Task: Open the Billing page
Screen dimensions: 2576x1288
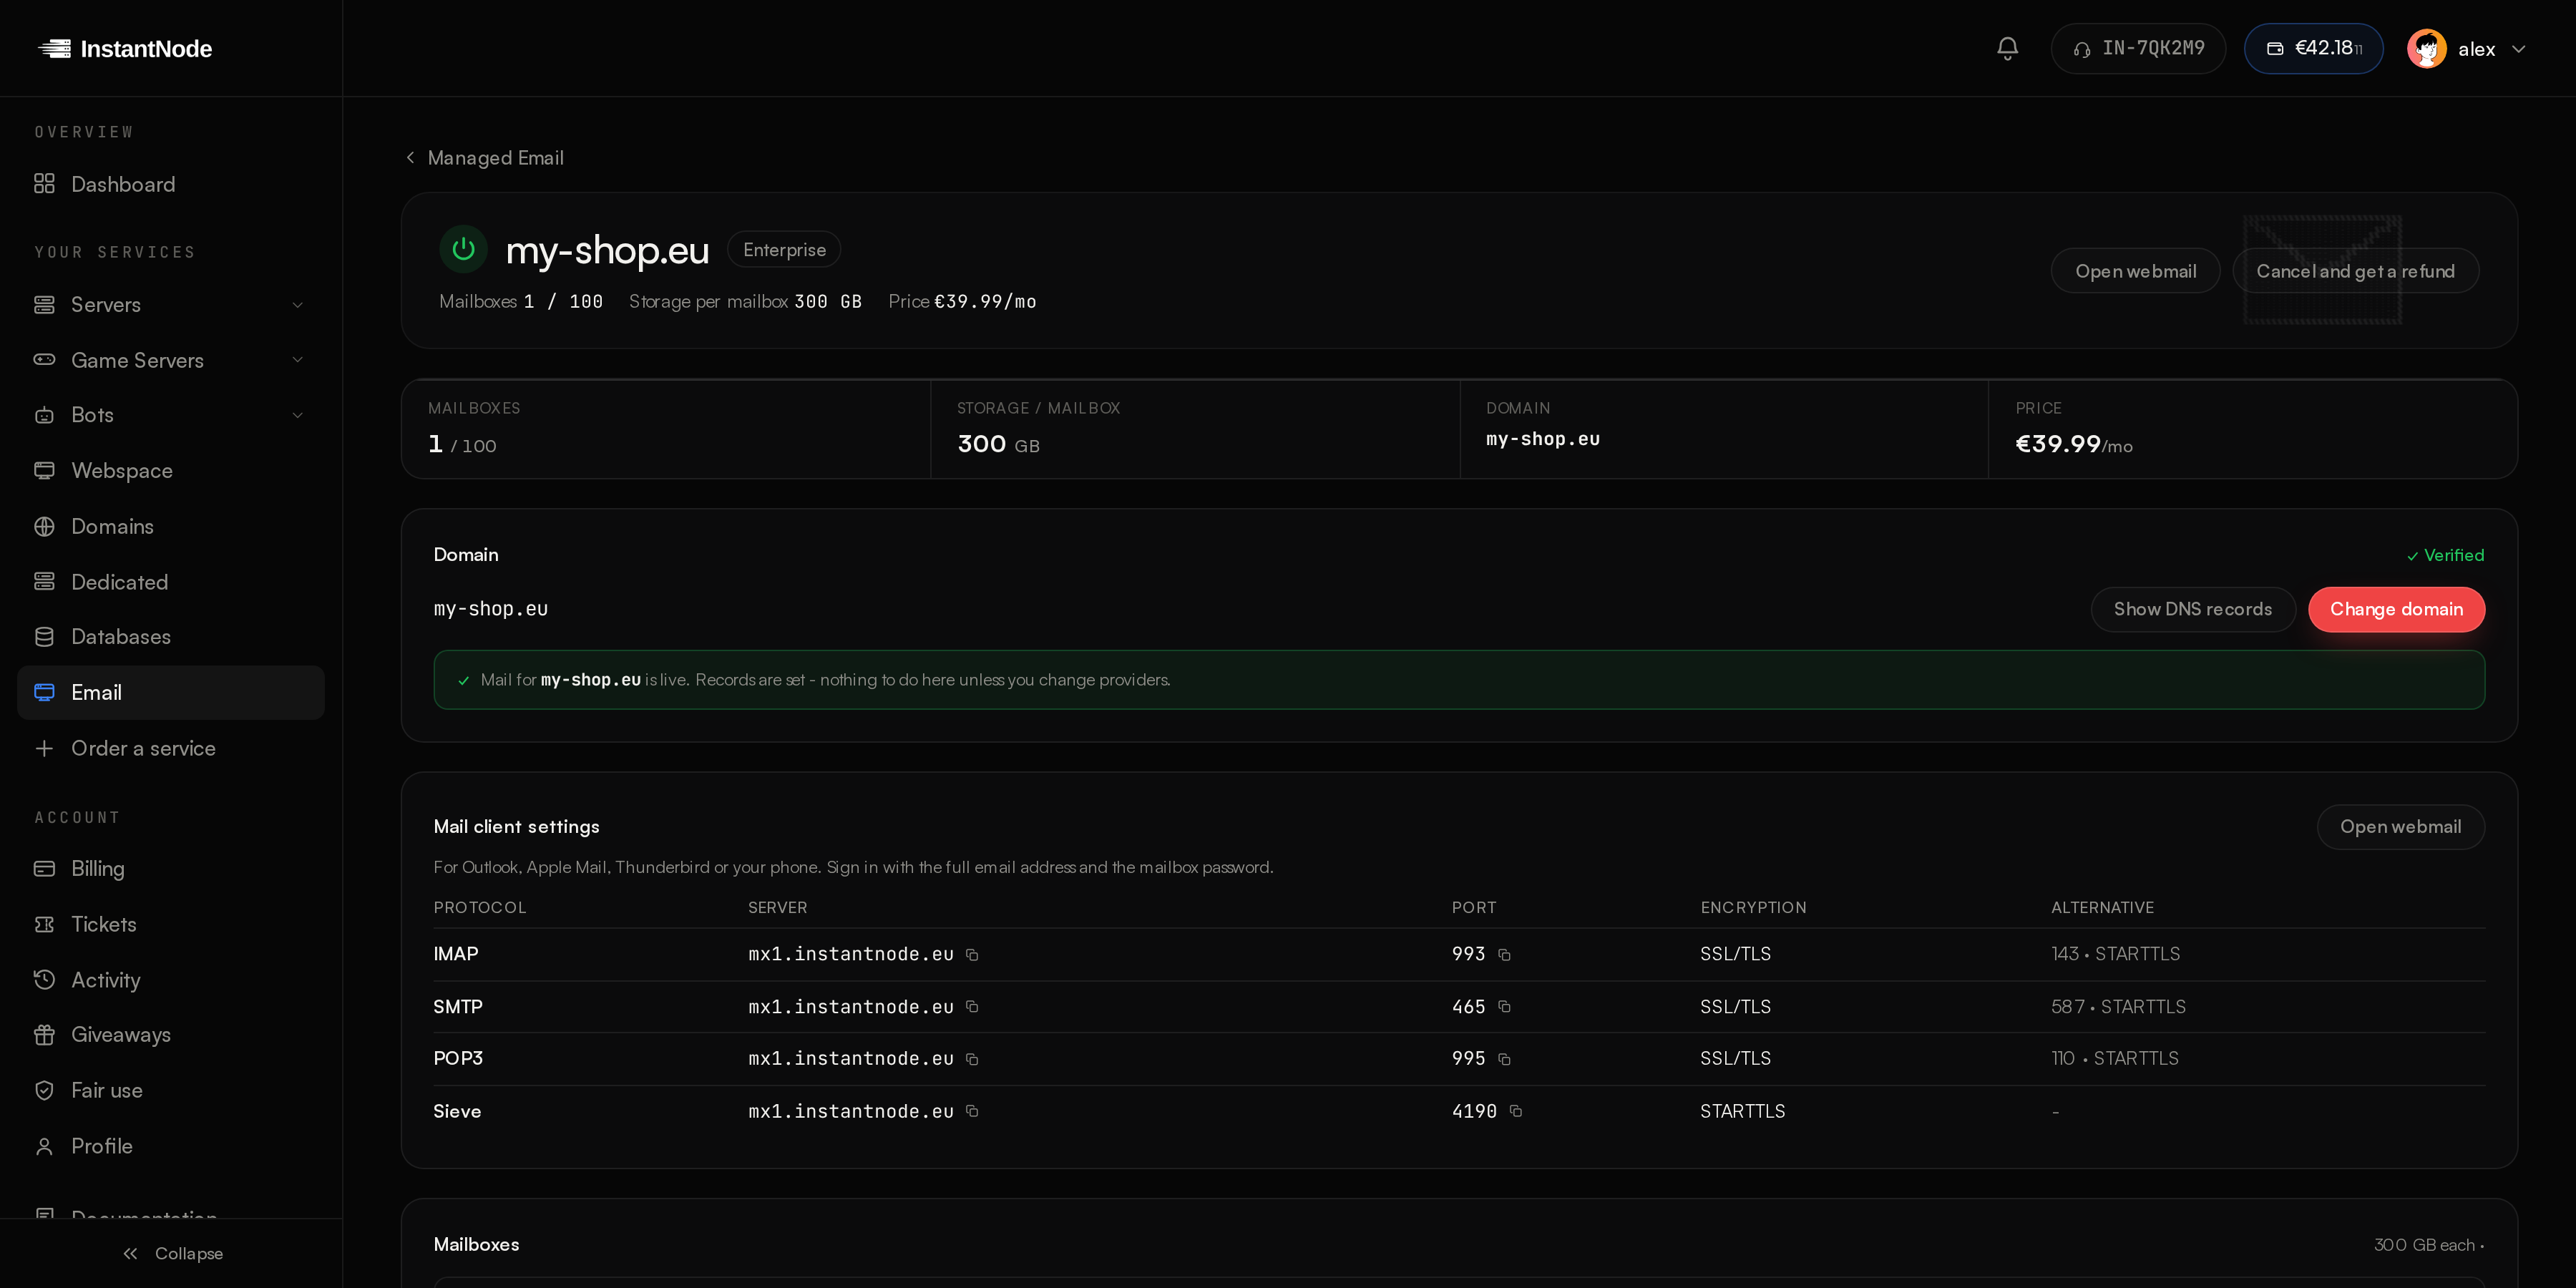Action: [171, 868]
